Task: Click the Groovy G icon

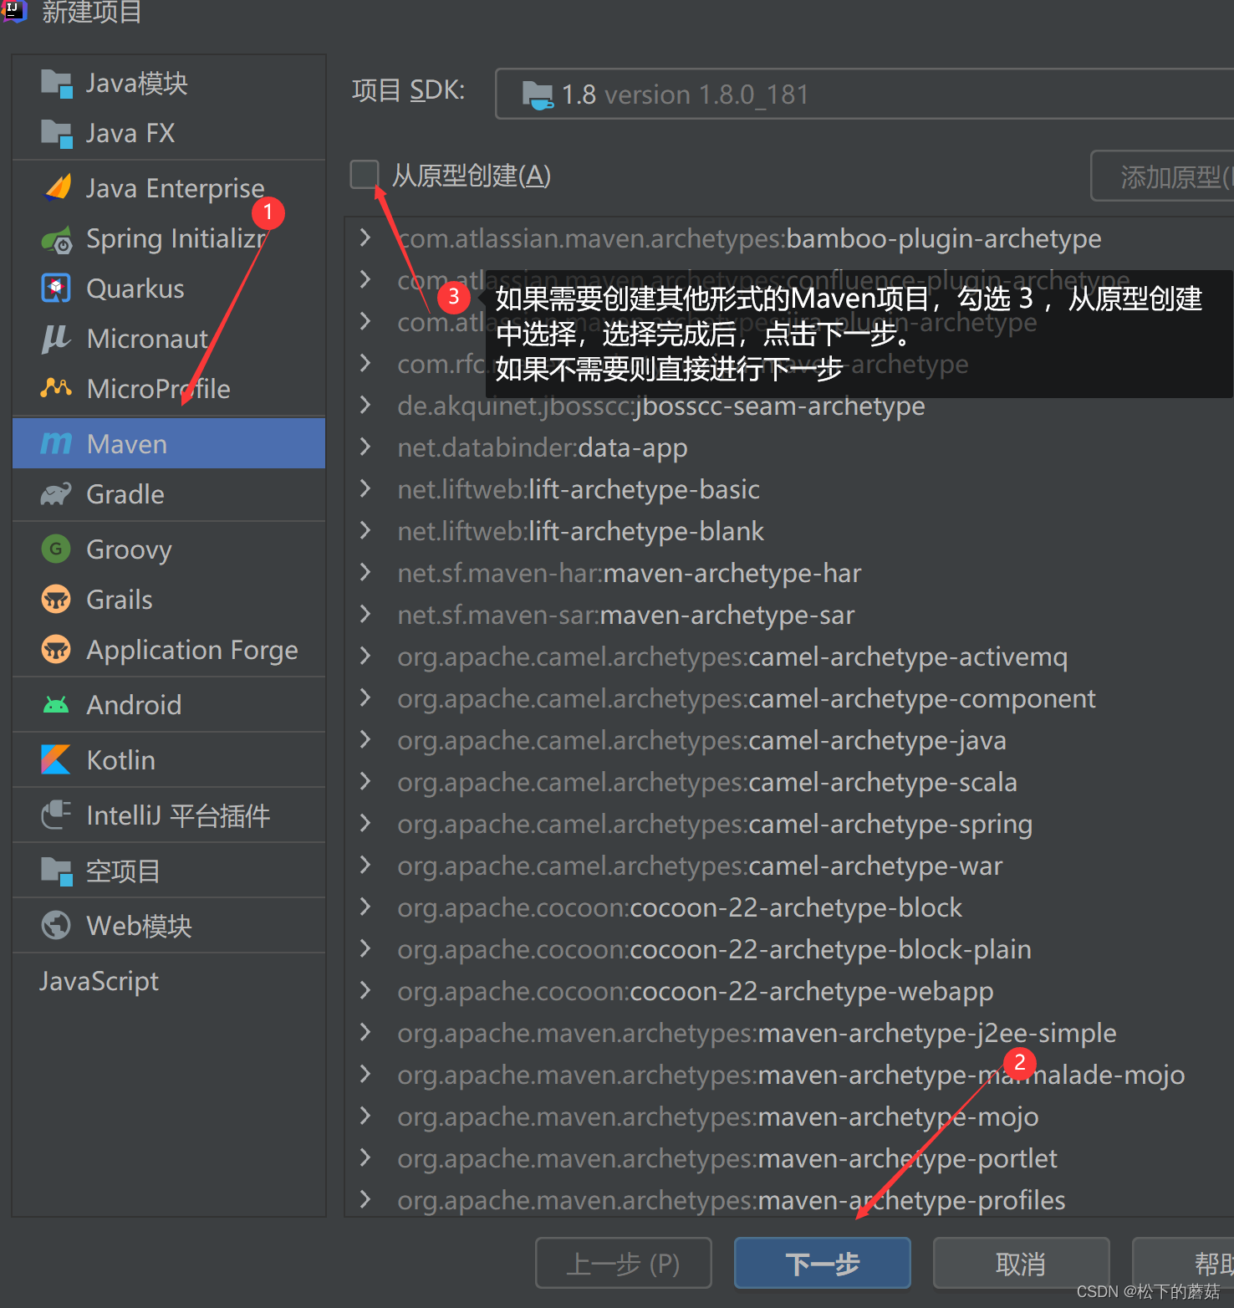Action: 56,549
